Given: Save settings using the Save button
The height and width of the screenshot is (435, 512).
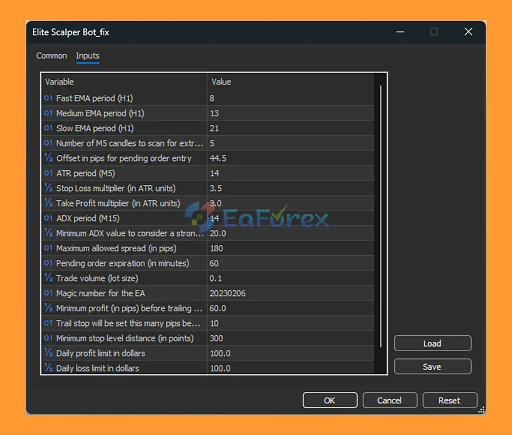Looking at the screenshot, I should [x=432, y=367].
